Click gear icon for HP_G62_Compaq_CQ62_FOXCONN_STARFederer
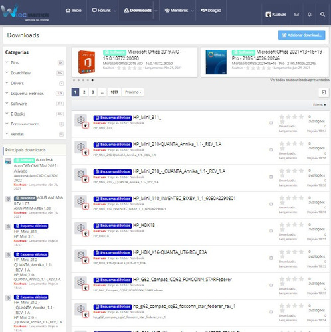331x332 pixels. tap(80, 282)
